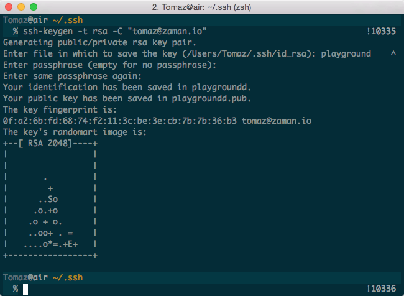
Task: Click the 'S' character in randomart image
Action: [50, 199]
